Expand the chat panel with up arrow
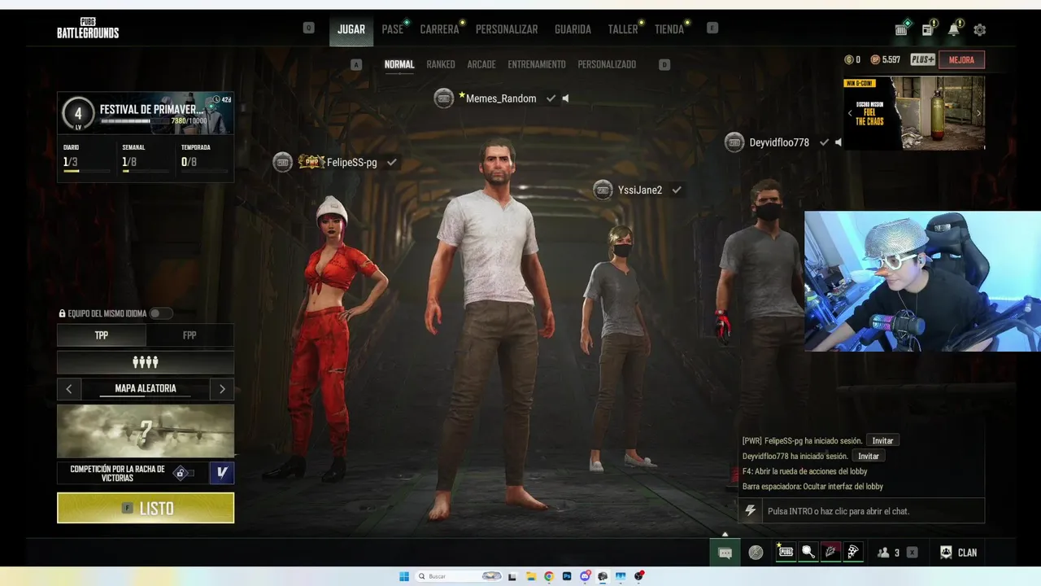This screenshot has height=586, width=1041. point(725,535)
